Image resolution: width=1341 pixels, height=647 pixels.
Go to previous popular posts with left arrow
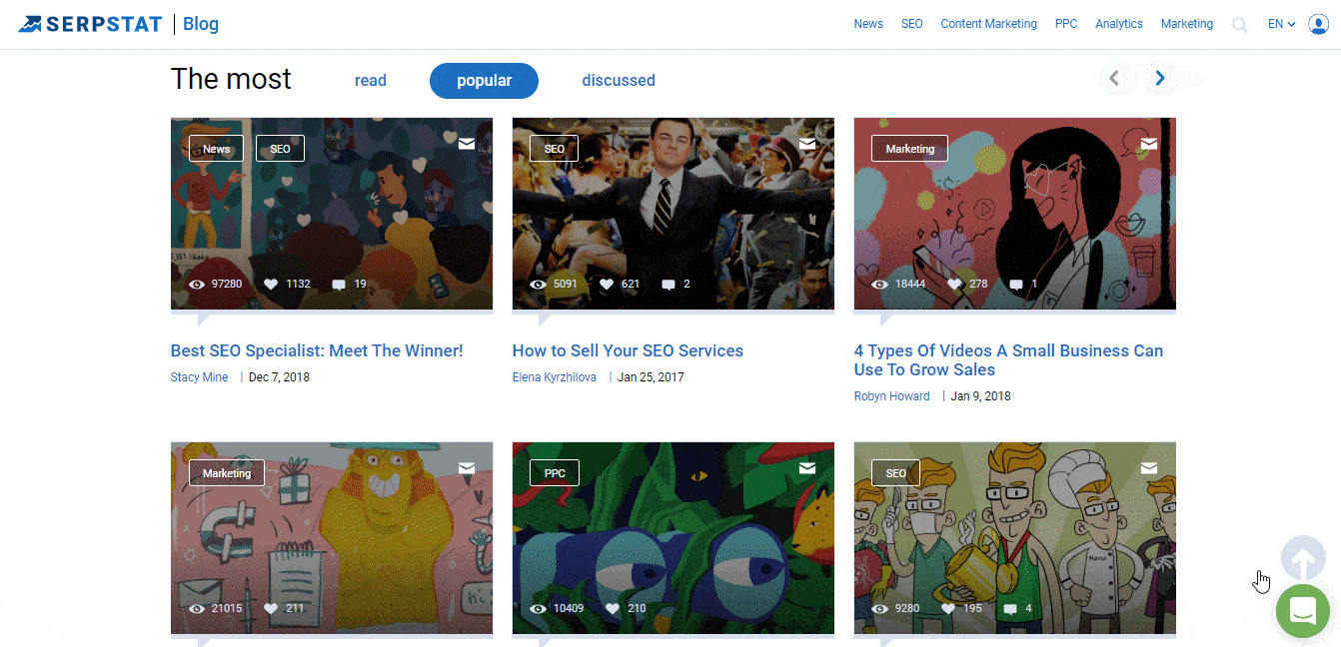click(x=1115, y=78)
